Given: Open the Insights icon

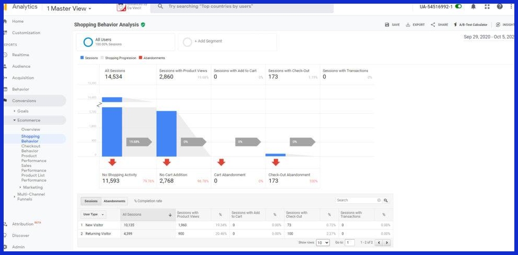Looking at the screenshot, I should (498, 25).
